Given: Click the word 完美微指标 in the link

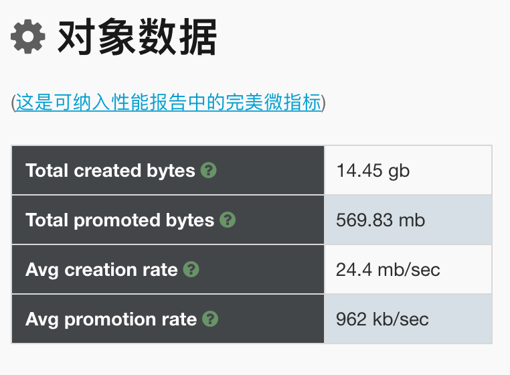Looking at the screenshot, I should 274,102.
